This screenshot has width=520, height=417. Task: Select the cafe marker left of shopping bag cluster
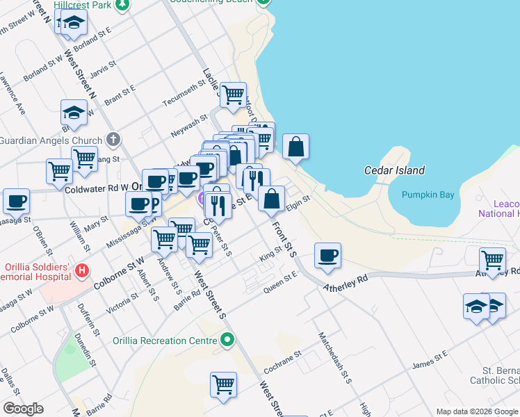187,181
